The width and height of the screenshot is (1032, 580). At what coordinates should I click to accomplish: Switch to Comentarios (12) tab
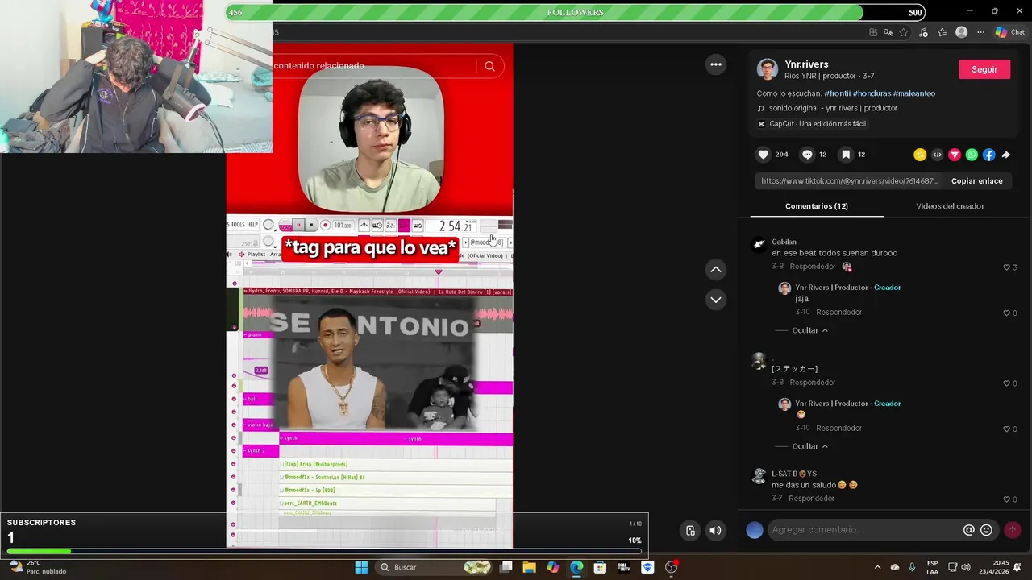click(817, 206)
